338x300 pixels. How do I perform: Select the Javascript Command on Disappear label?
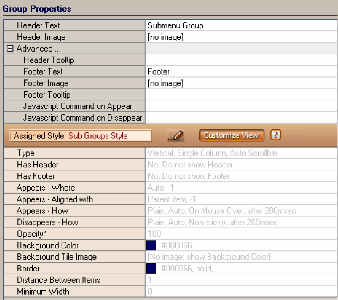tap(83, 118)
